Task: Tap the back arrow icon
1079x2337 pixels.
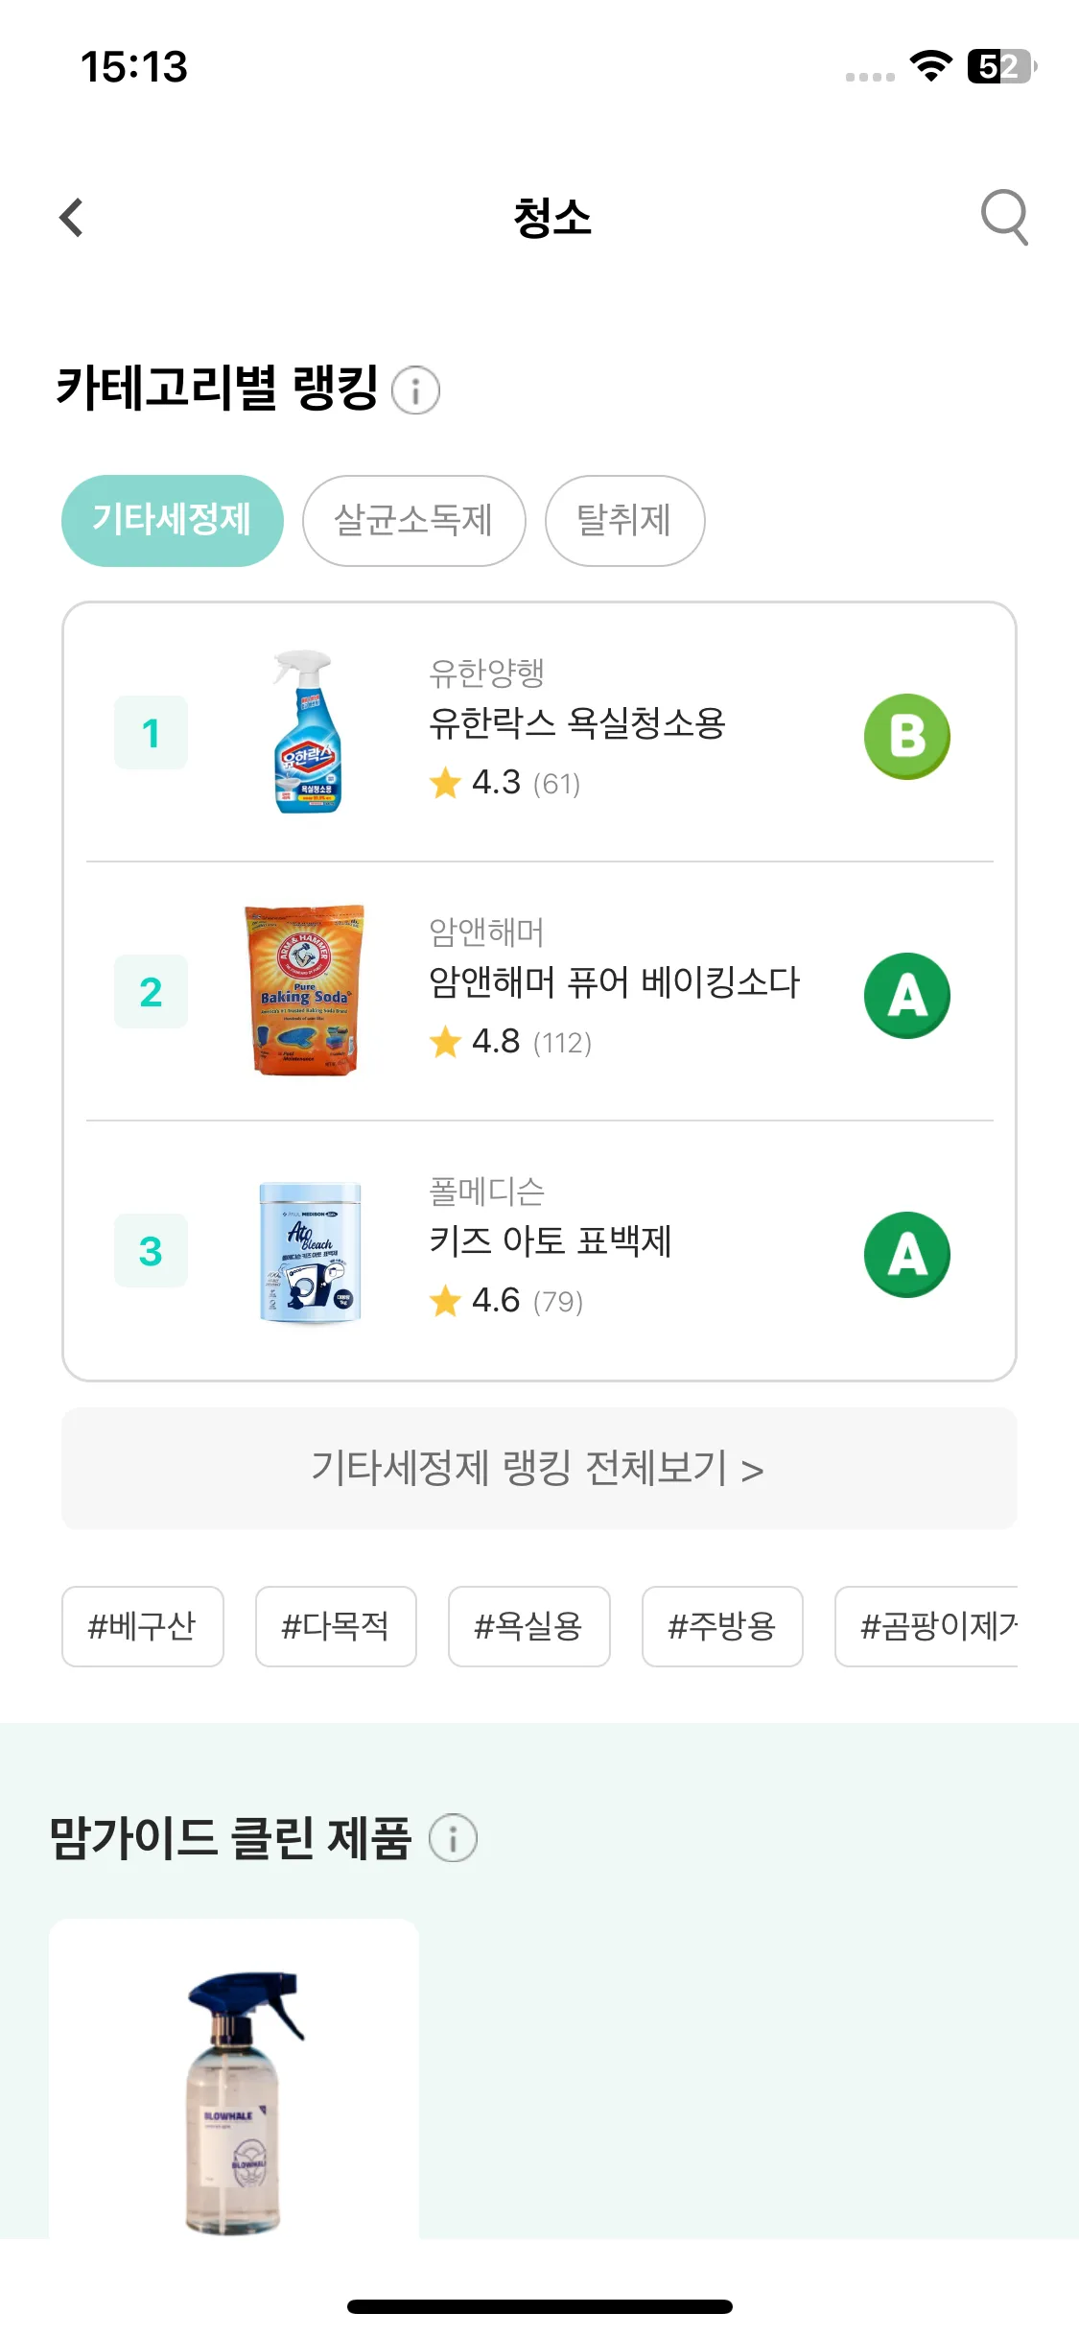Action: click(72, 218)
